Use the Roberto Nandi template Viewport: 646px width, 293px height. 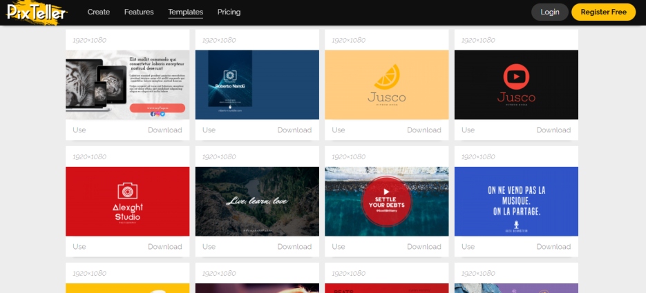pos(209,130)
